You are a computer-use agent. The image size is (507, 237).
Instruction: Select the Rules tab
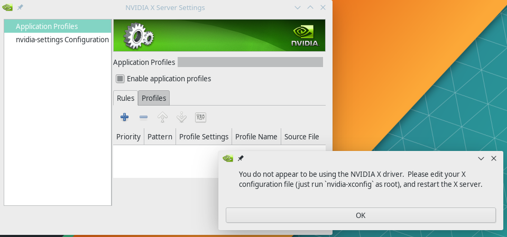(125, 98)
